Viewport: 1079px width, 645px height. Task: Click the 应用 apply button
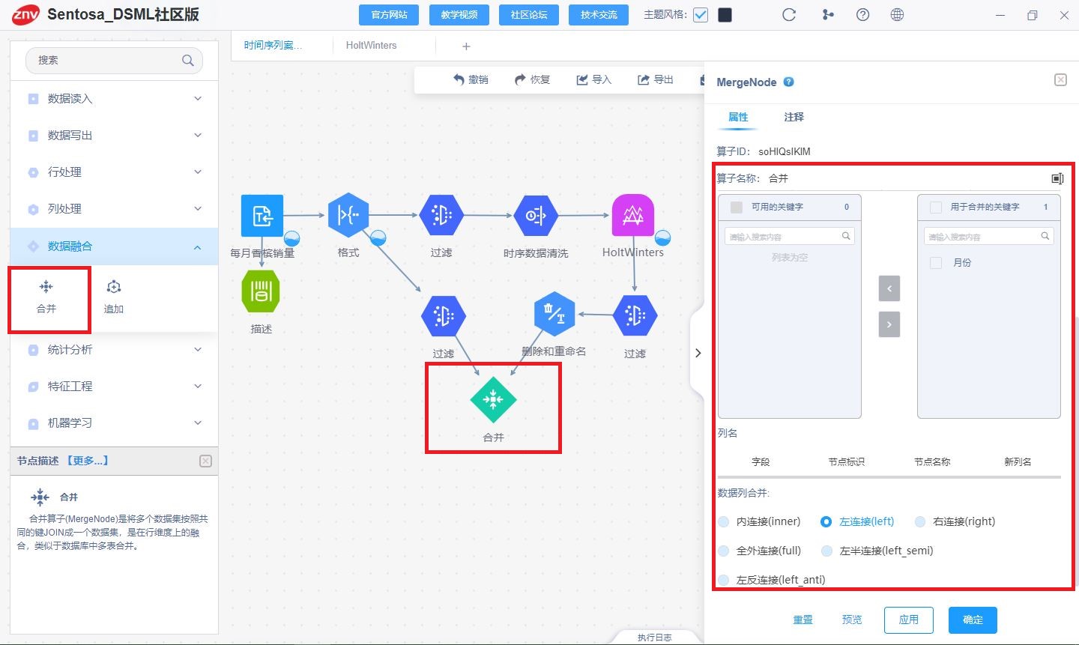pyautogui.click(x=909, y=620)
